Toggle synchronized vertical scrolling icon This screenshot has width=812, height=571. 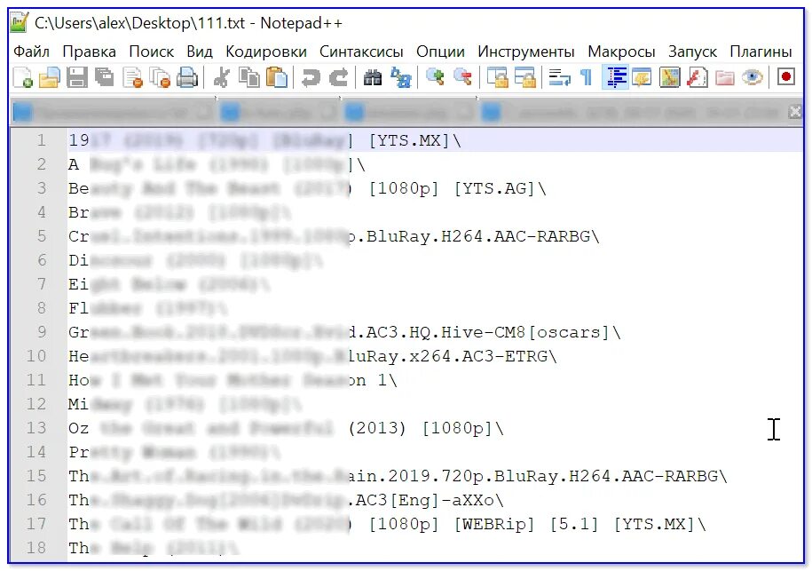point(498,78)
